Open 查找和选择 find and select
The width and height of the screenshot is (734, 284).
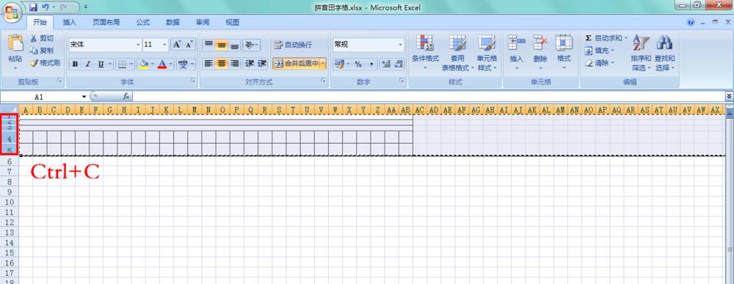tap(665, 52)
